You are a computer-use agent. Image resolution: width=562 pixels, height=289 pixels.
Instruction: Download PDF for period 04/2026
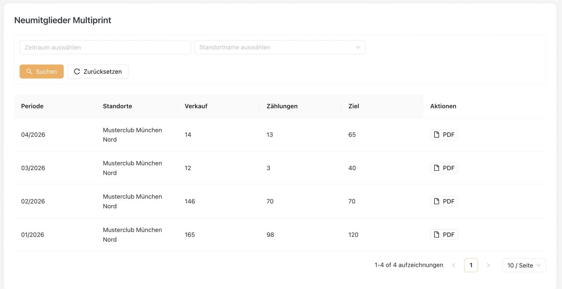click(x=444, y=135)
